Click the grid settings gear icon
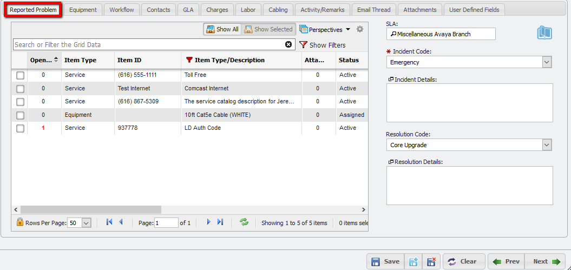 pos(360,29)
